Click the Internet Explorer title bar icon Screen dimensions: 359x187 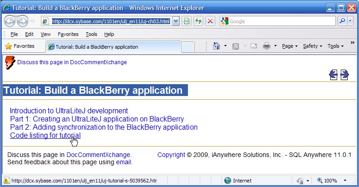tap(6, 8)
